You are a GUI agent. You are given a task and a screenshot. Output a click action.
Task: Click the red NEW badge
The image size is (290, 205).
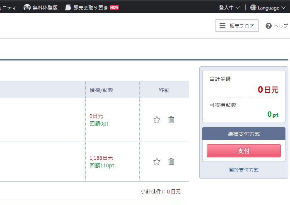(114, 7)
